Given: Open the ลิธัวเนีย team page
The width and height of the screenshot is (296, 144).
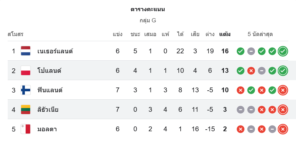Looking at the screenshot, I should [x=48, y=110].
